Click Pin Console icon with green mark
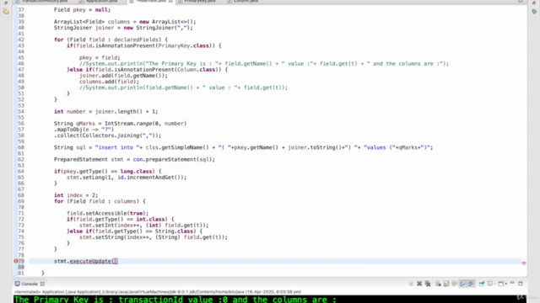The image size is (540, 303). click(x=482, y=284)
